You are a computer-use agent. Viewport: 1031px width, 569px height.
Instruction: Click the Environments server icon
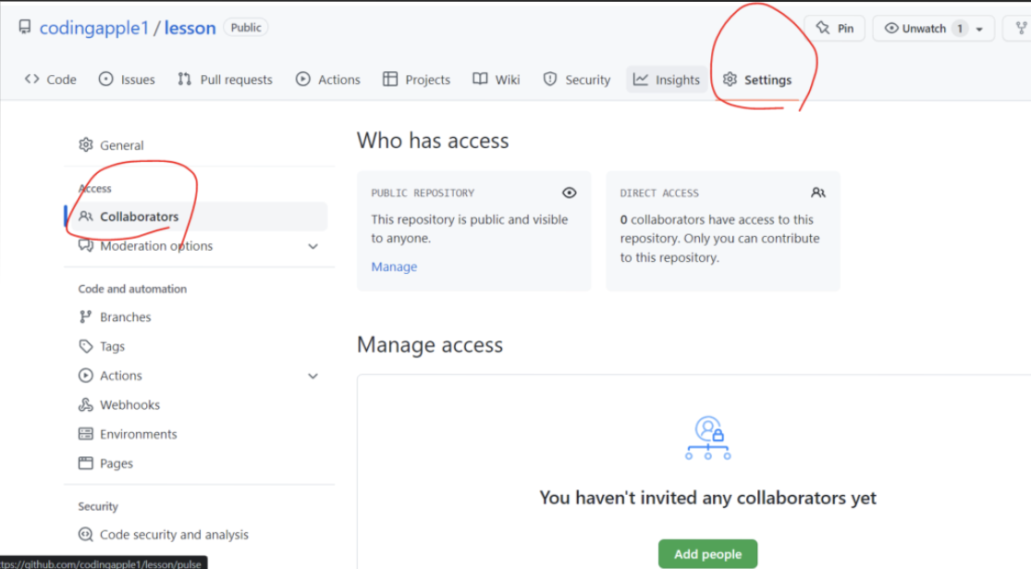[85, 434]
